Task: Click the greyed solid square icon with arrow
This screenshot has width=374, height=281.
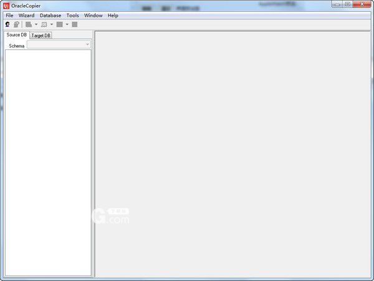Action: point(60,24)
